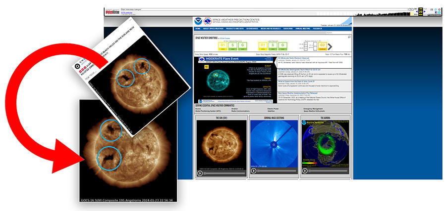The image size is (446, 211).
Task: Click the S box under Latest Observed
Action: pos(273,46)
